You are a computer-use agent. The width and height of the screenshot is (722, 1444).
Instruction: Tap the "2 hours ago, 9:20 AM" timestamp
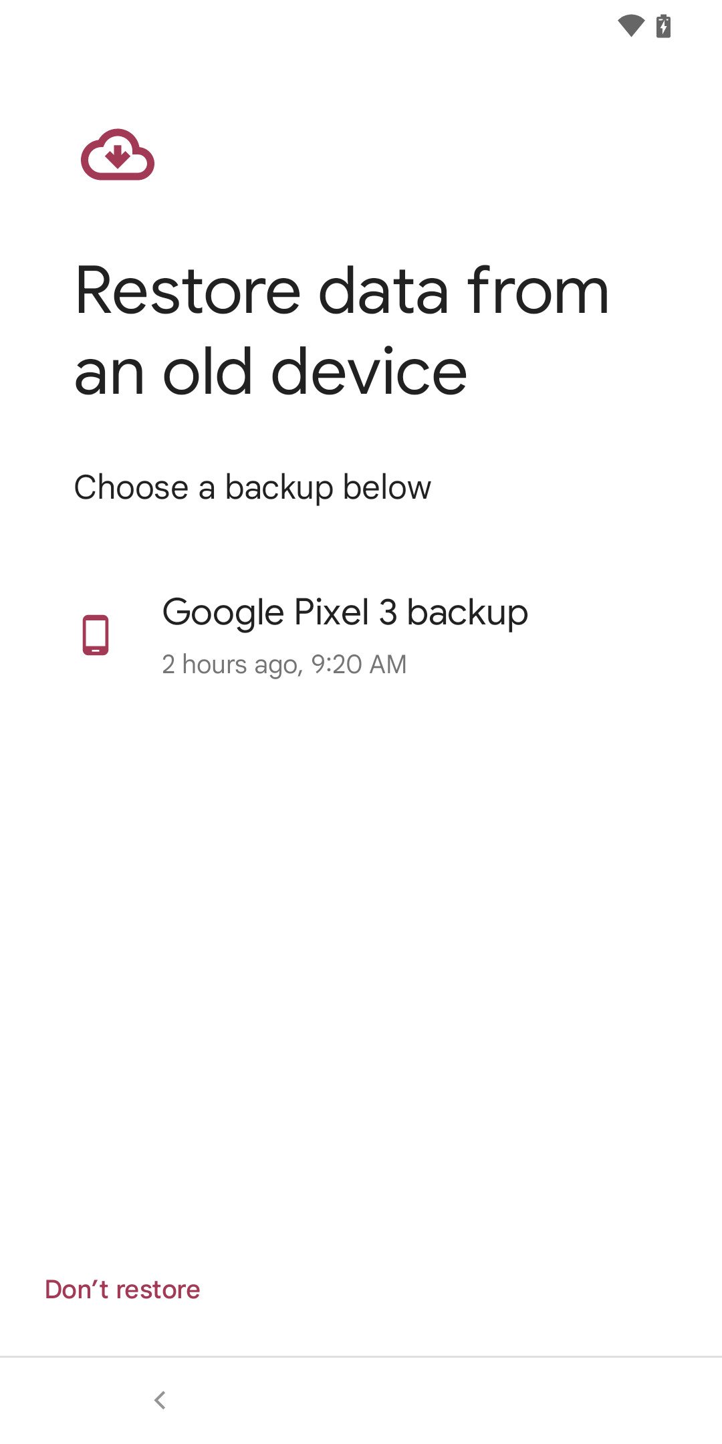(284, 665)
